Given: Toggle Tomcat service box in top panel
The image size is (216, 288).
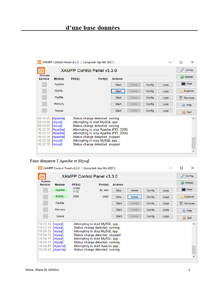Looking at the screenshot, I should point(44,111).
